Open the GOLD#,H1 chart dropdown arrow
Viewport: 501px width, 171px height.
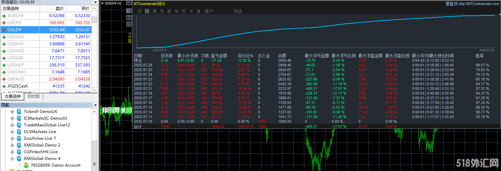tap(102, 3)
